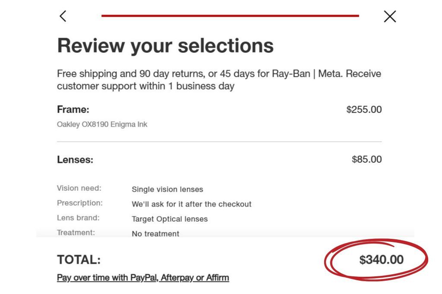Click the Single vision lenses value

(167, 189)
